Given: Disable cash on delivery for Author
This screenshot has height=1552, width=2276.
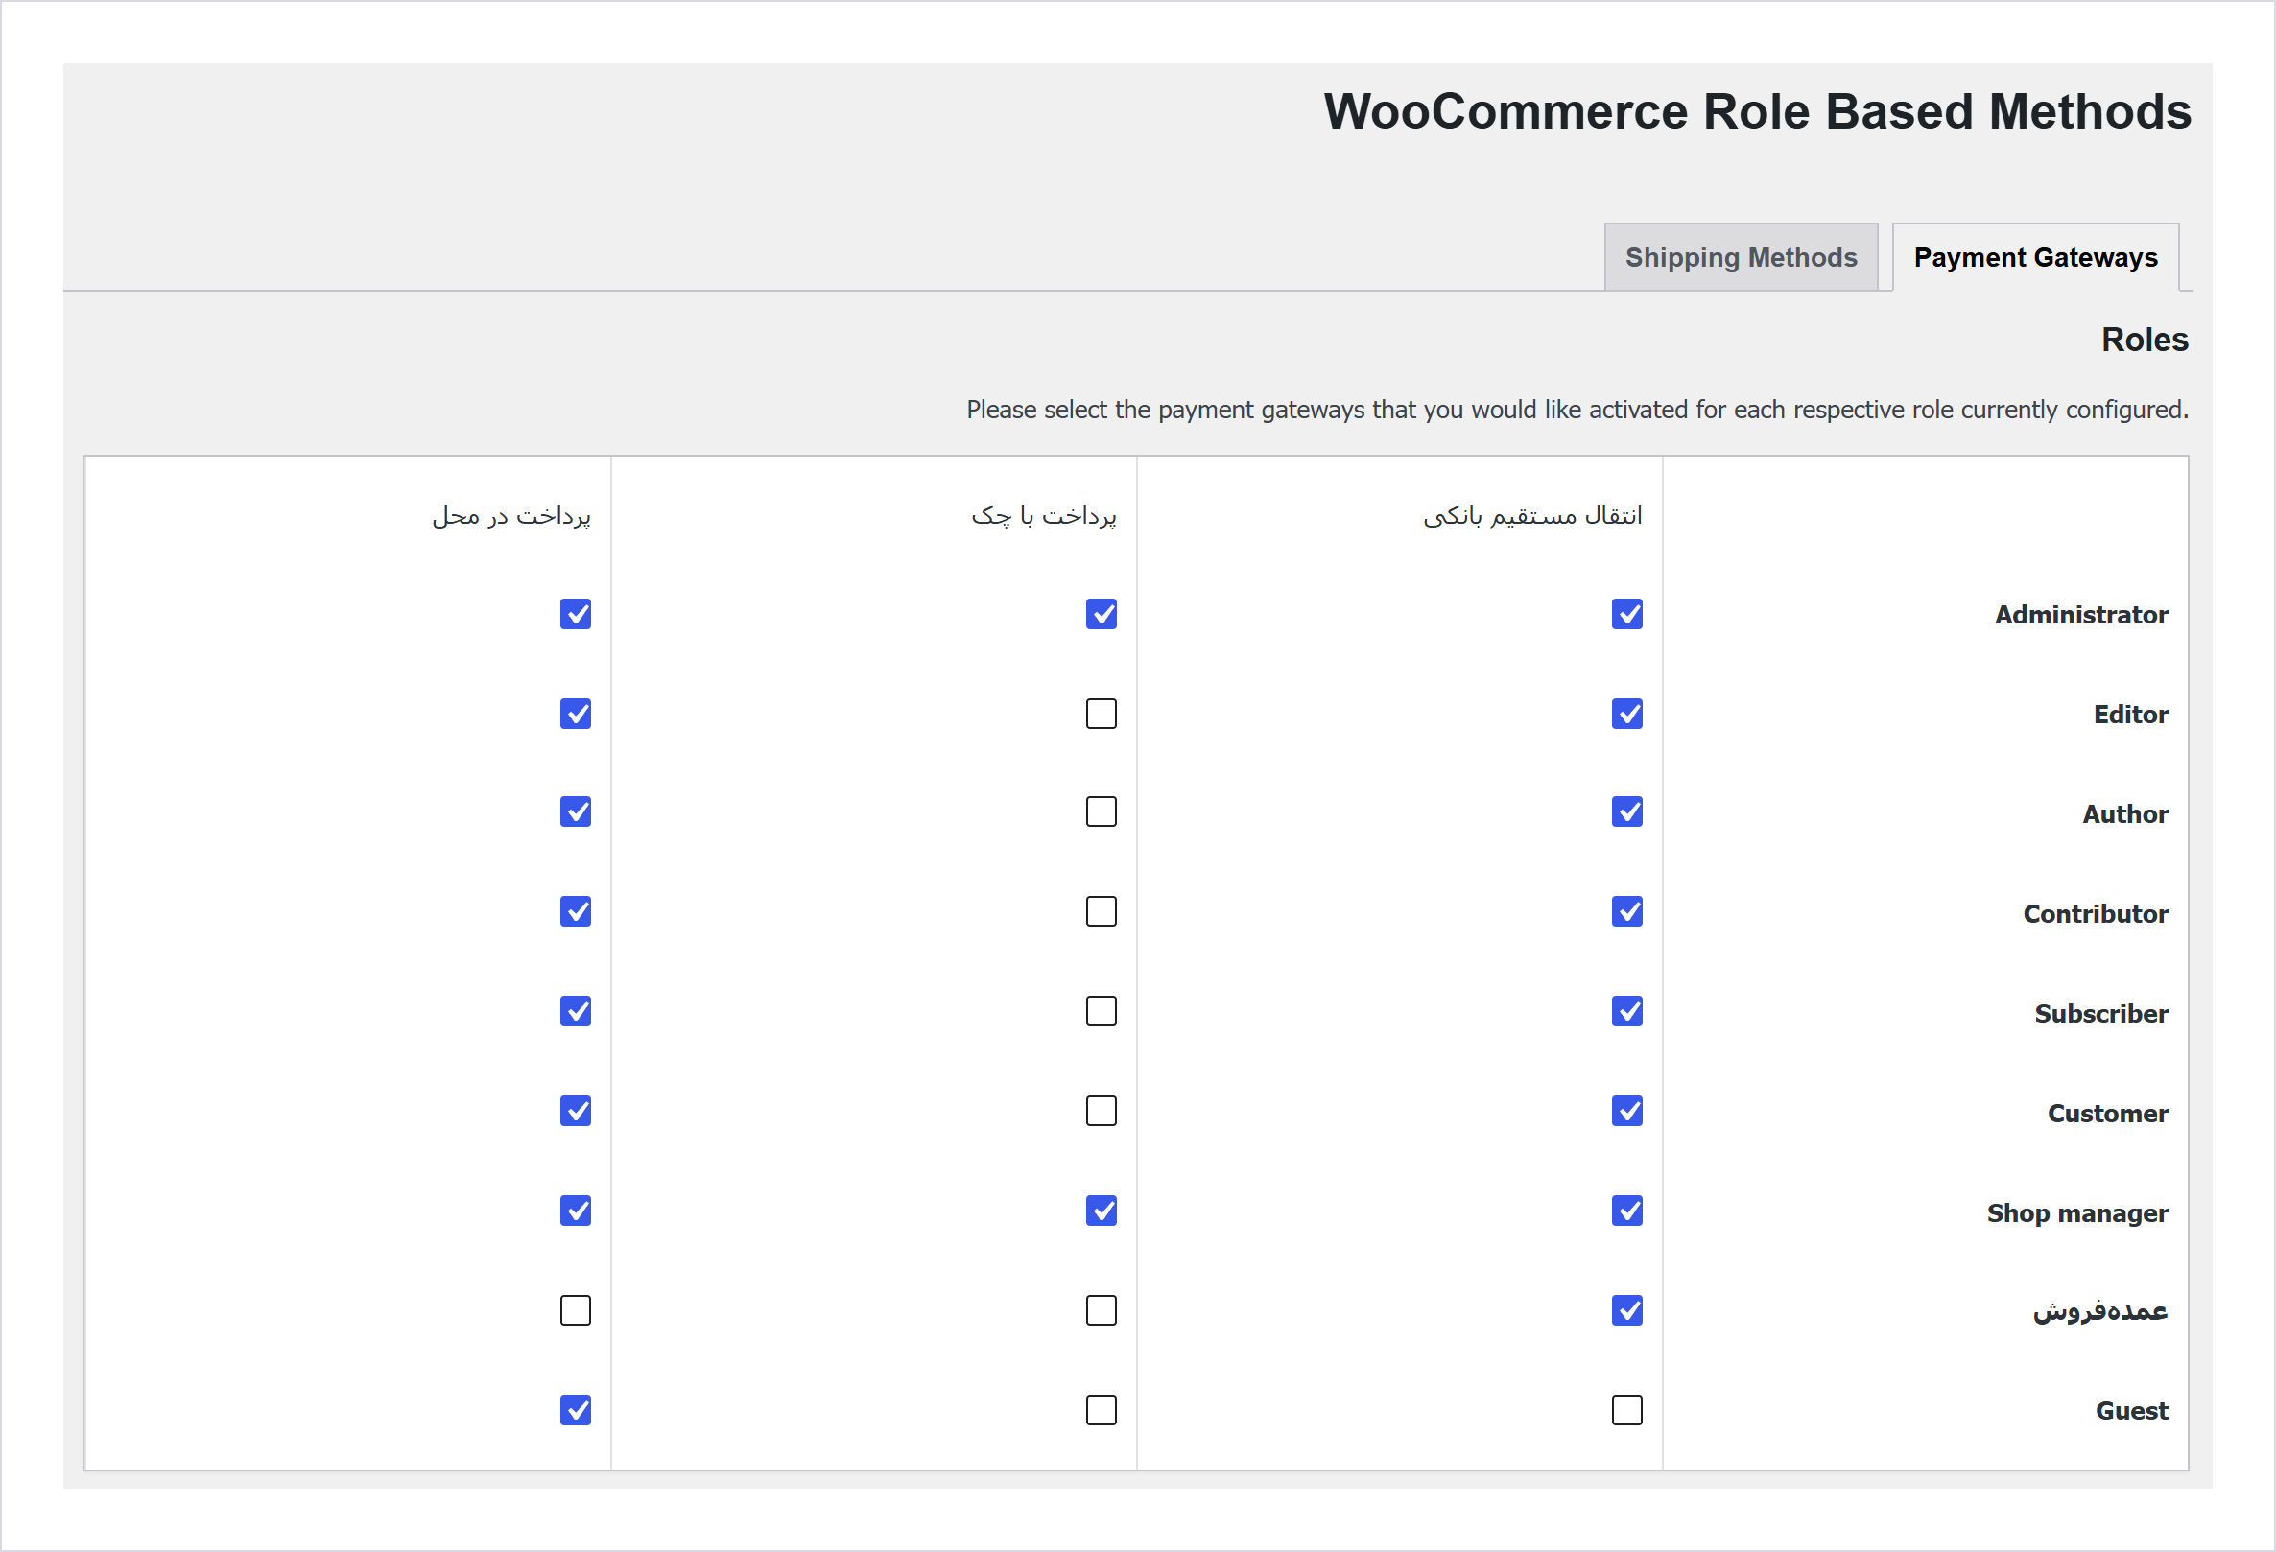Looking at the screenshot, I should tap(575, 811).
